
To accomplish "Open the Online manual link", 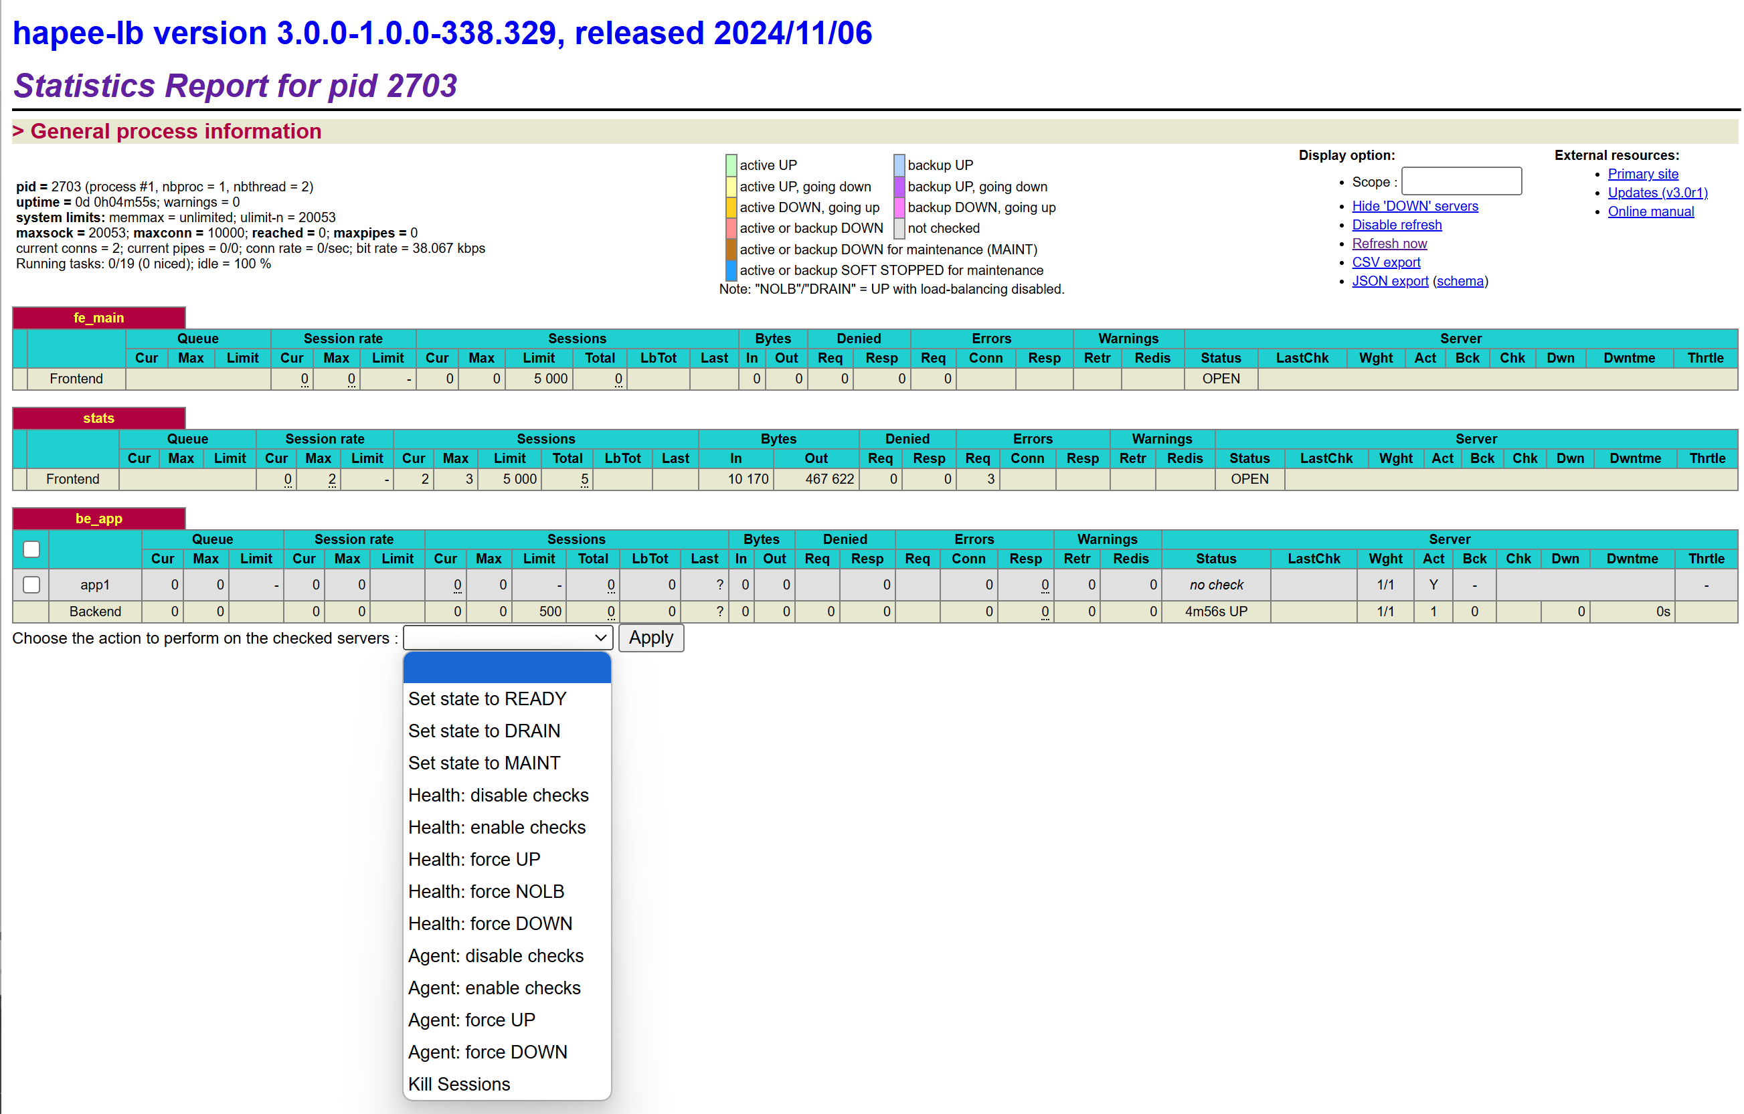I will tap(1650, 211).
